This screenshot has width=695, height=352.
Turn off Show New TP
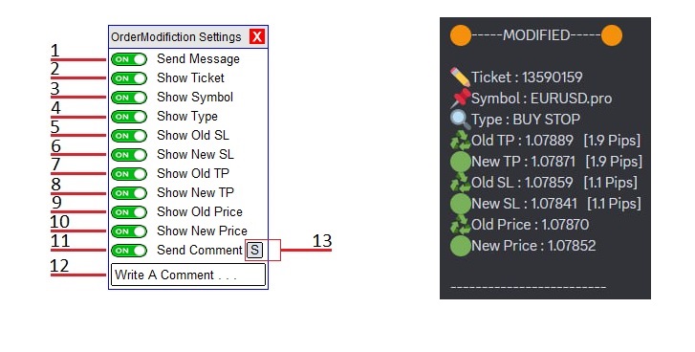tap(128, 193)
